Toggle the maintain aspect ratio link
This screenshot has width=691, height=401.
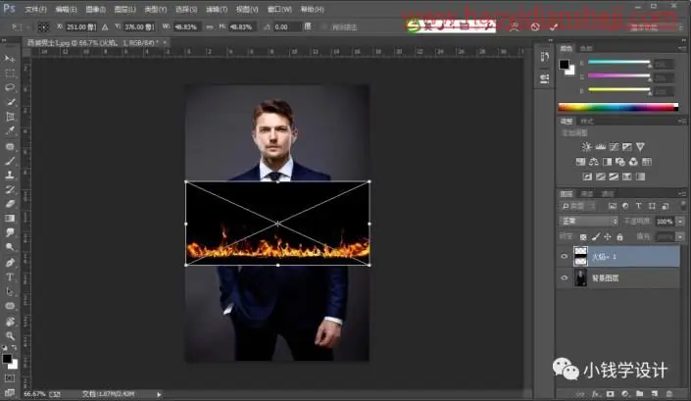[x=210, y=26]
